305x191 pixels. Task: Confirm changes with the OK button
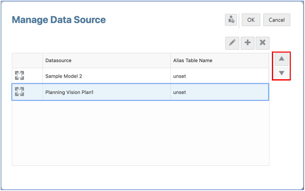[251, 20]
